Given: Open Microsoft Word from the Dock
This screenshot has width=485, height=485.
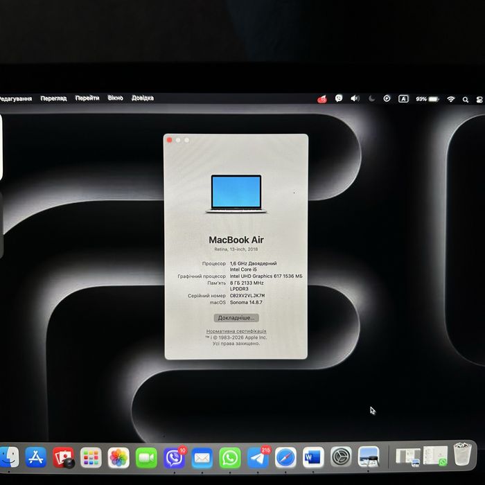Looking at the screenshot, I should (x=313, y=457).
